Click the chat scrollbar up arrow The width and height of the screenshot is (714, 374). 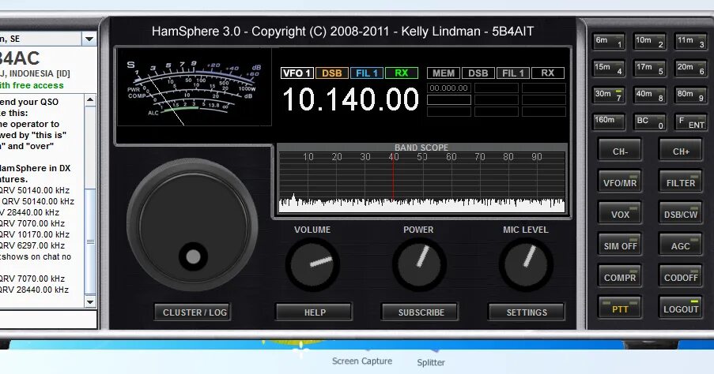pyautogui.click(x=90, y=100)
